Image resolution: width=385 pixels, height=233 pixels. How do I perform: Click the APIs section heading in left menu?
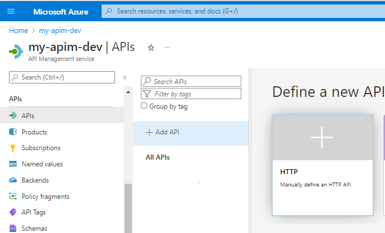click(x=16, y=99)
